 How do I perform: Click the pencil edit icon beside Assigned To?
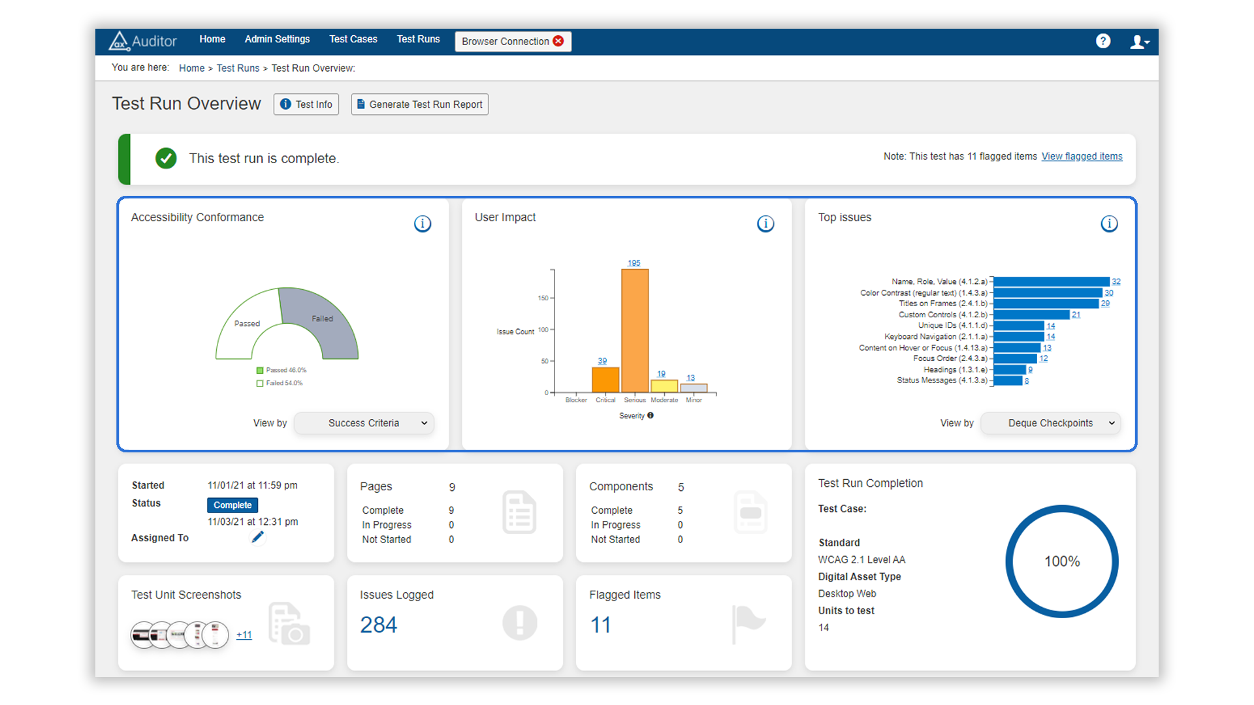click(x=258, y=537)
